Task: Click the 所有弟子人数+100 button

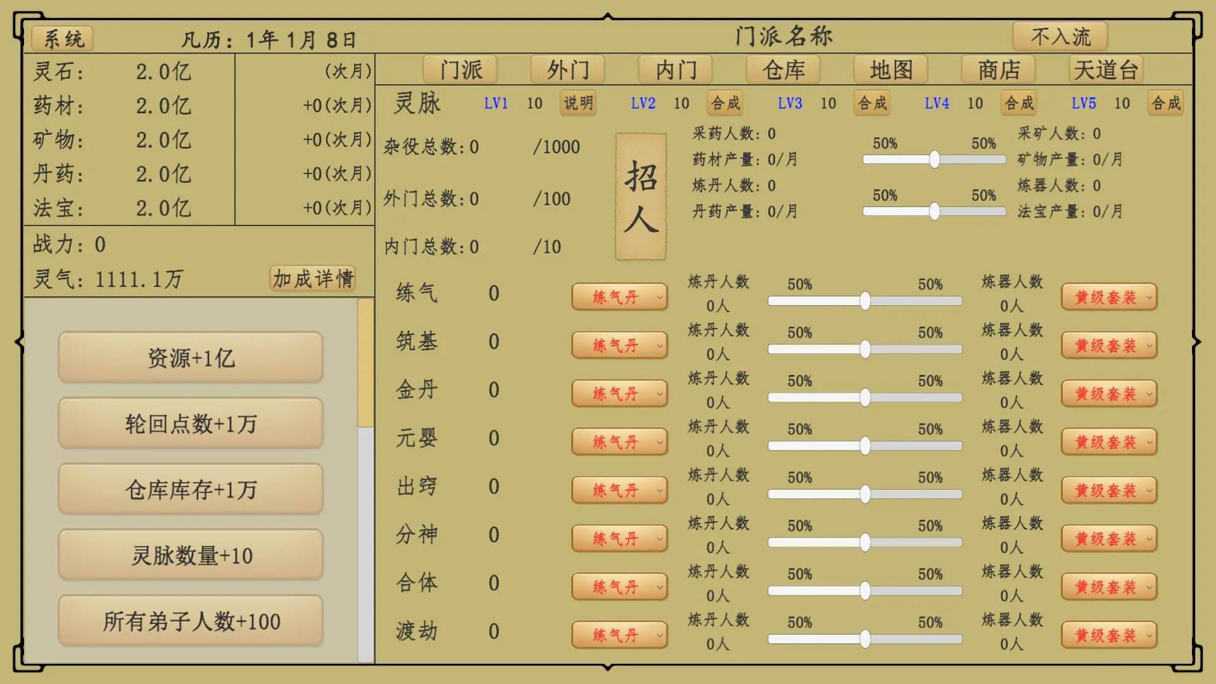Action: point(189,620)
